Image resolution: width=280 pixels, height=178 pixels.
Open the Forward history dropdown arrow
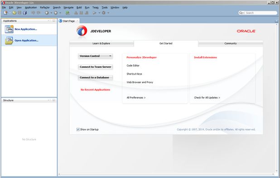(x=60, y=13)
